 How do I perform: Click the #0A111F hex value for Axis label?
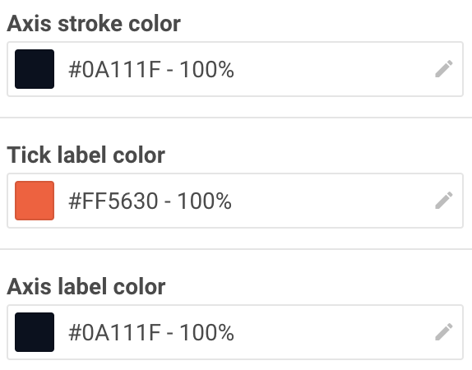[114, 333]
